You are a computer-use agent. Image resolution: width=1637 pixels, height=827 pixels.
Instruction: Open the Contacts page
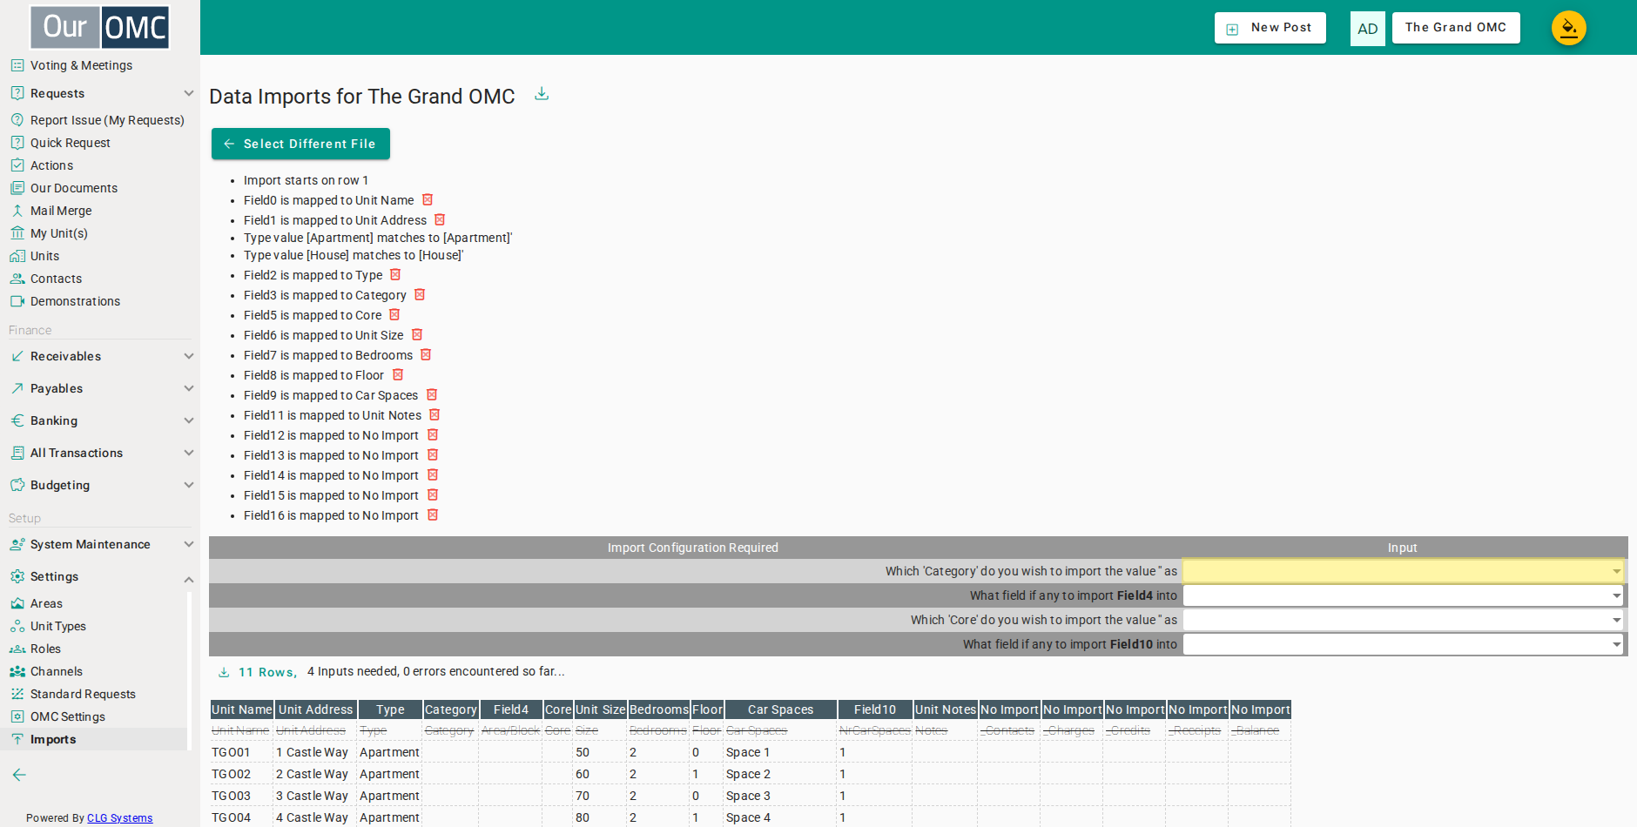click(56, 279)
